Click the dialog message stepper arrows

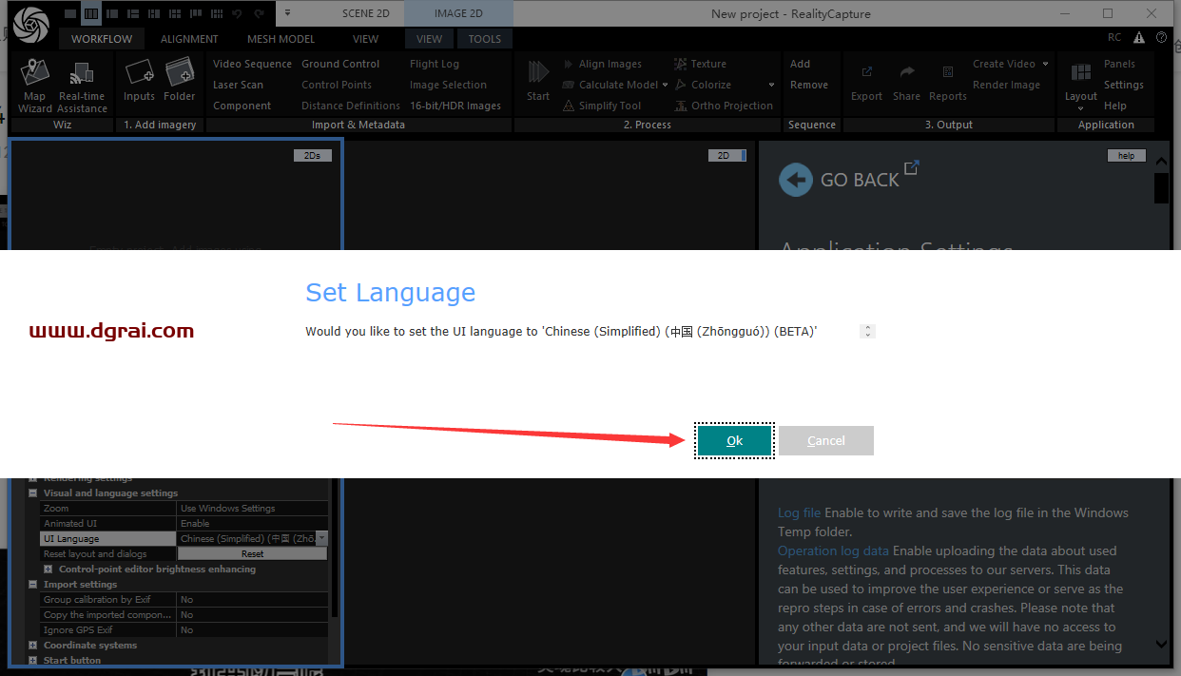[x=866, y=331]
